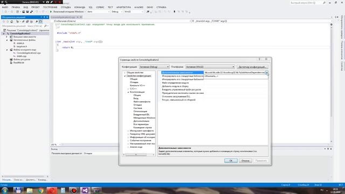This screenshot has width=345, height=194.
Task: Click the Solution Explorer search field
Action: [22, 26]
